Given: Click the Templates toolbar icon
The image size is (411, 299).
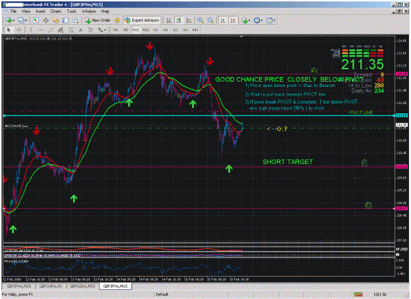Looking at the screenshot, I should [x=269, y=20].
